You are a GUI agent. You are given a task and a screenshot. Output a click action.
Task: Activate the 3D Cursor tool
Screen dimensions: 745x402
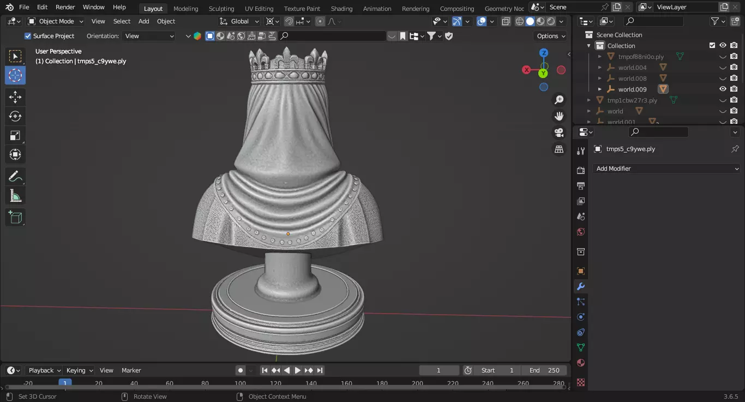point(15,75)
